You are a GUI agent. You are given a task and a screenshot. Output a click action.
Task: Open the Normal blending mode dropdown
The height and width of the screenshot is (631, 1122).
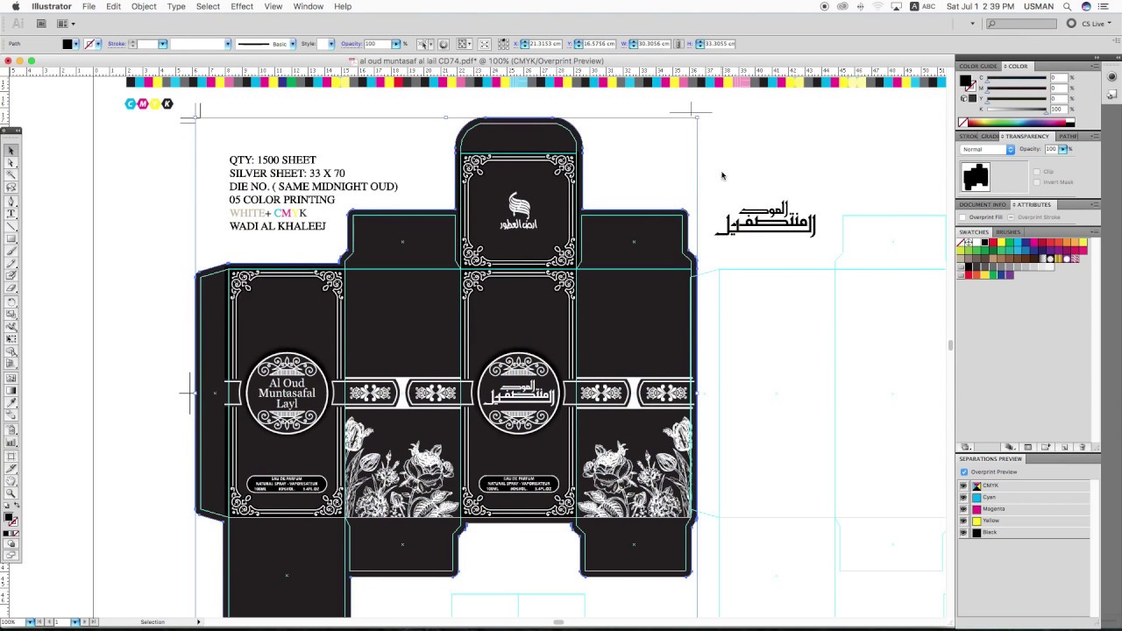click(x=987, y=149)
